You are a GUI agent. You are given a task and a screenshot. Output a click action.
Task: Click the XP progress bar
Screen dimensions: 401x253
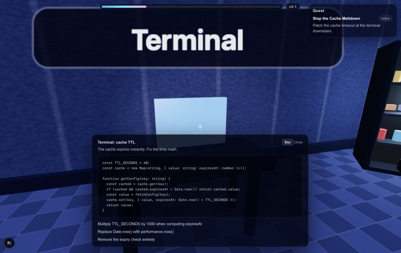pos(191,6)
